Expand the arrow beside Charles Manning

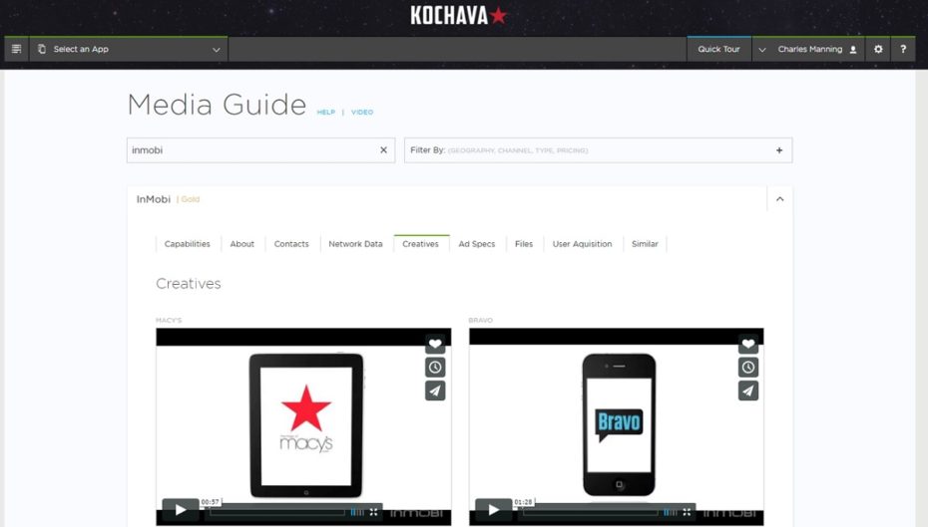(762, 50)
